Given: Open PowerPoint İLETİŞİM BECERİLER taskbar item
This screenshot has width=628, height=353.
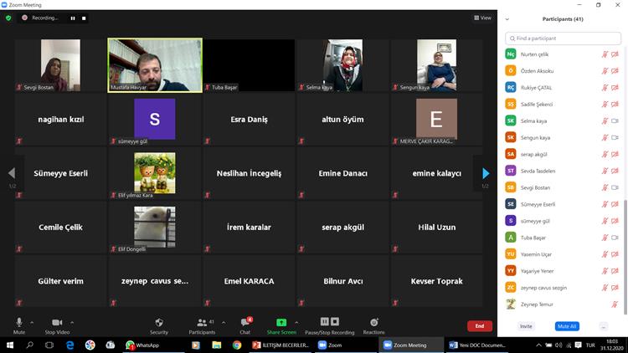Looking at the screenshot, I should [x=281, y=345].
